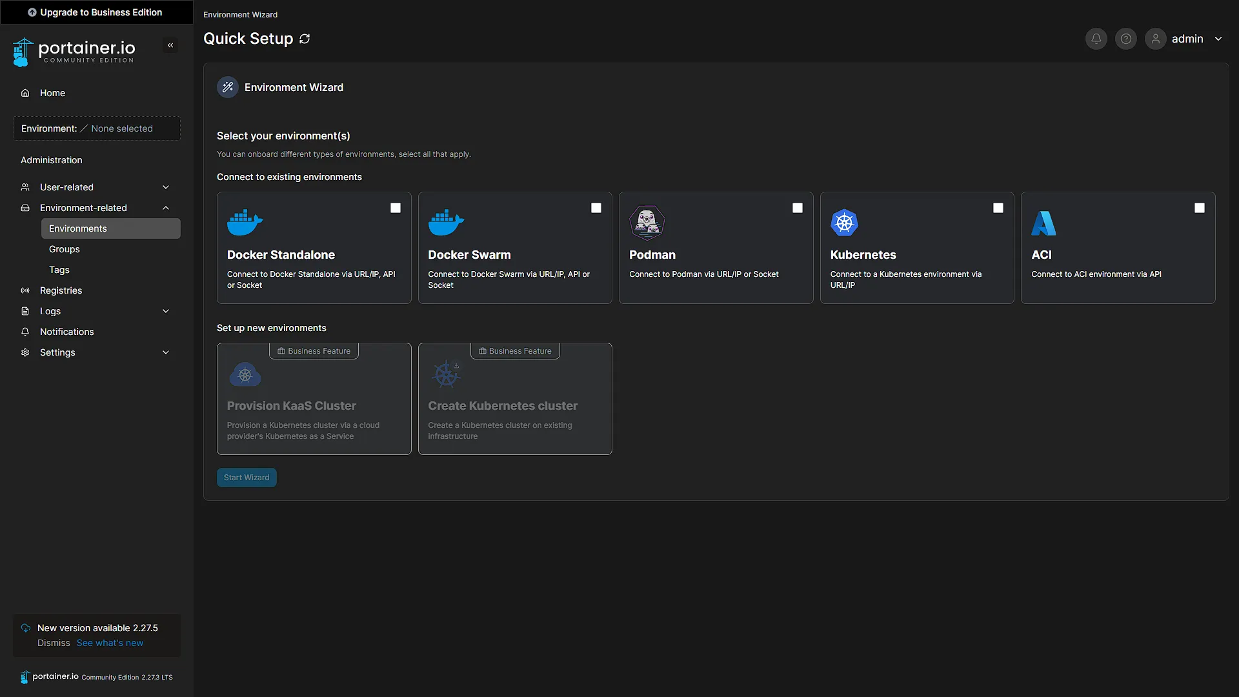Image resolution: width=1239 pixels, height=697 pixels.
Task: Open Environments in the sidebar
Action: coord(111,228)
